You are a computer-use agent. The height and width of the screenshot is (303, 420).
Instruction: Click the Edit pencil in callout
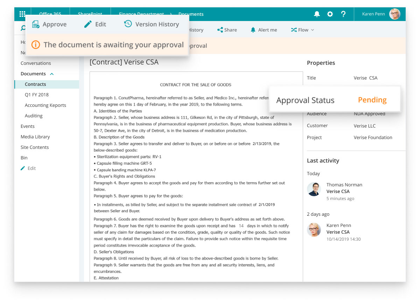pos(88,24)
